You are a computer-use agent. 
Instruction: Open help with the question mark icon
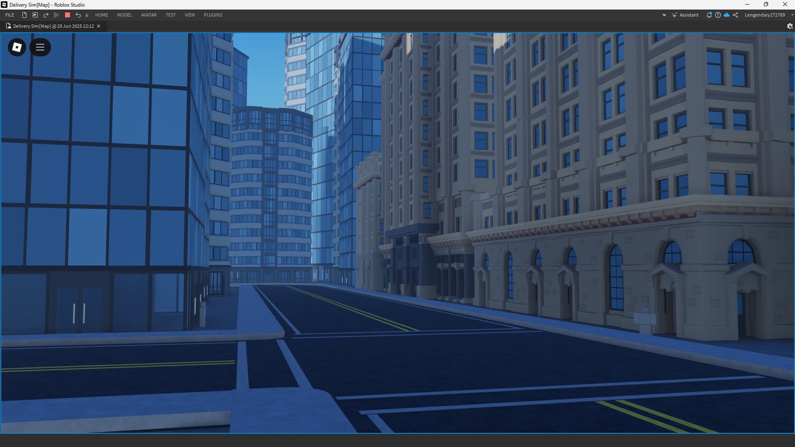pos(718,15)
